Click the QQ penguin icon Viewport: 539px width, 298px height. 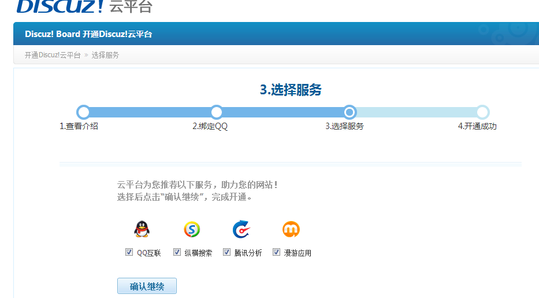point(142,229)
